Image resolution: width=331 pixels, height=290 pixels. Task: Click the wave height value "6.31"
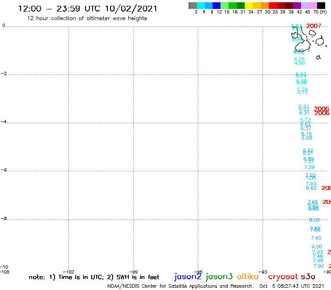(x=304, y=113)
